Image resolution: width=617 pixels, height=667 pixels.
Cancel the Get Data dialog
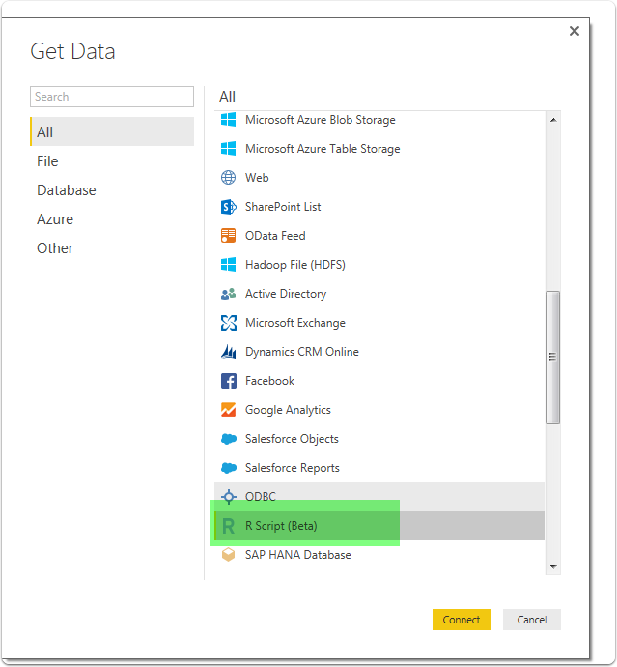click(531, 620)
